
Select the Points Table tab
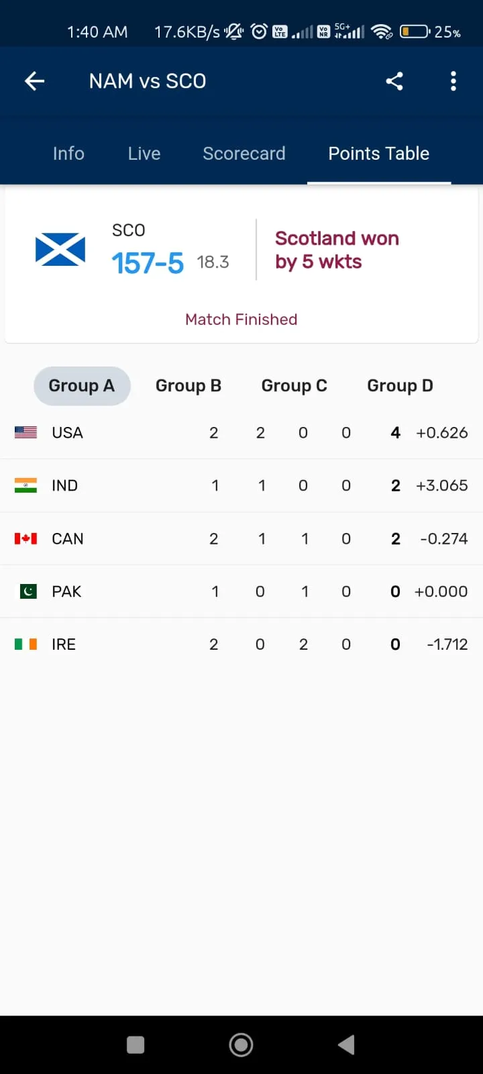pos(379,154)
